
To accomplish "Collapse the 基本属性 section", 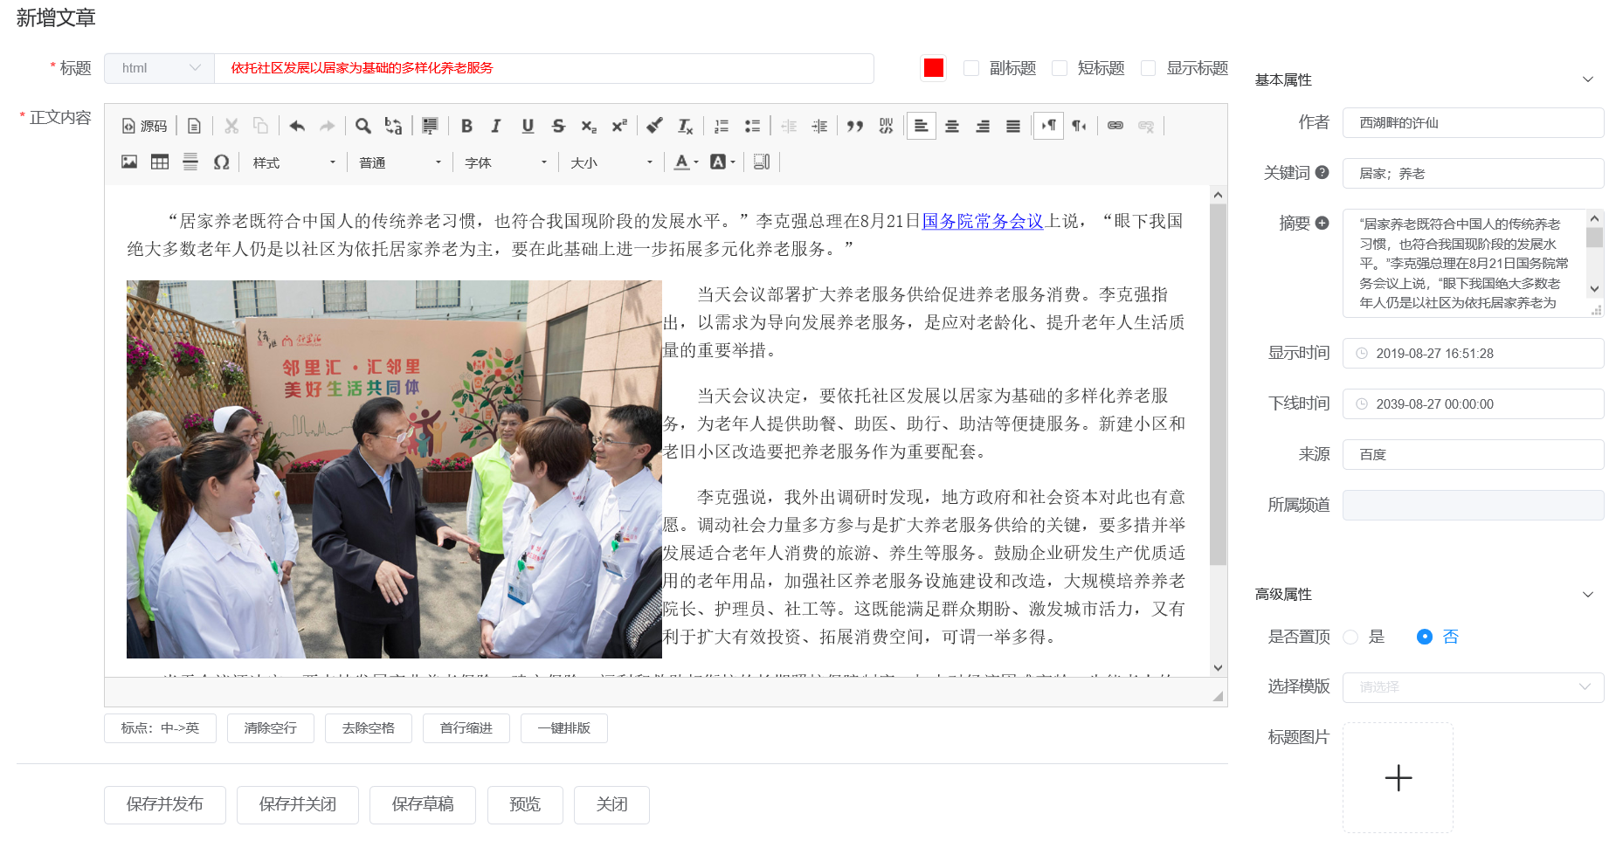I will pos(1587,79).
